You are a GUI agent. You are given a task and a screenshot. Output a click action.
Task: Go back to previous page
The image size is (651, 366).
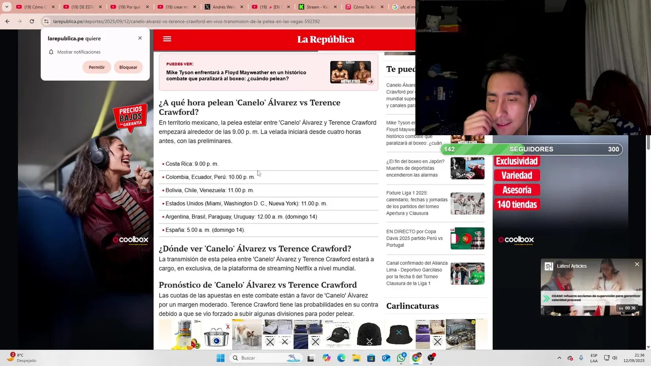tap(8, 21)
